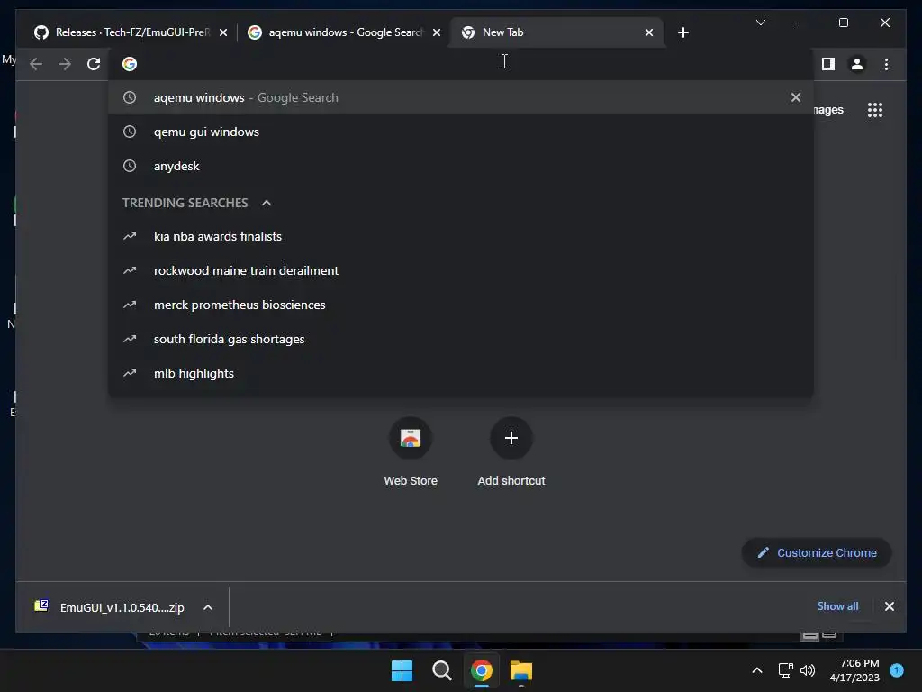Show hidden system tray icons
The width and height of the screenshot is (922, 692).
[757, 670]
